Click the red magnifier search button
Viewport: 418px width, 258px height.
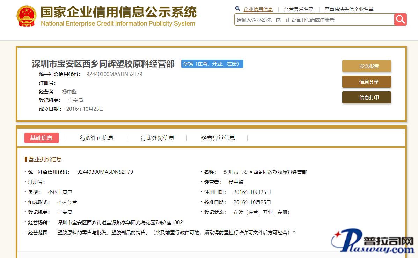tap(400, 19)
